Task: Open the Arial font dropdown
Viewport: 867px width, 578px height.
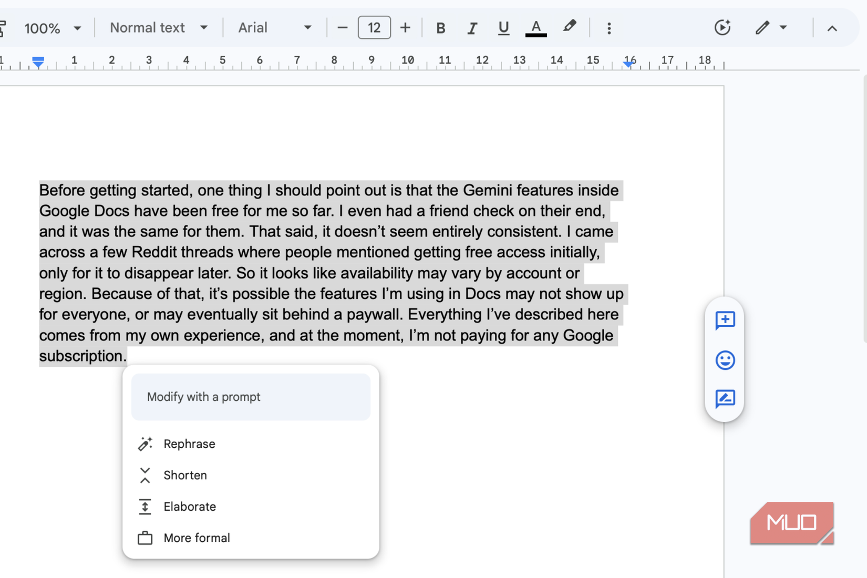Action: coord(275,28)
